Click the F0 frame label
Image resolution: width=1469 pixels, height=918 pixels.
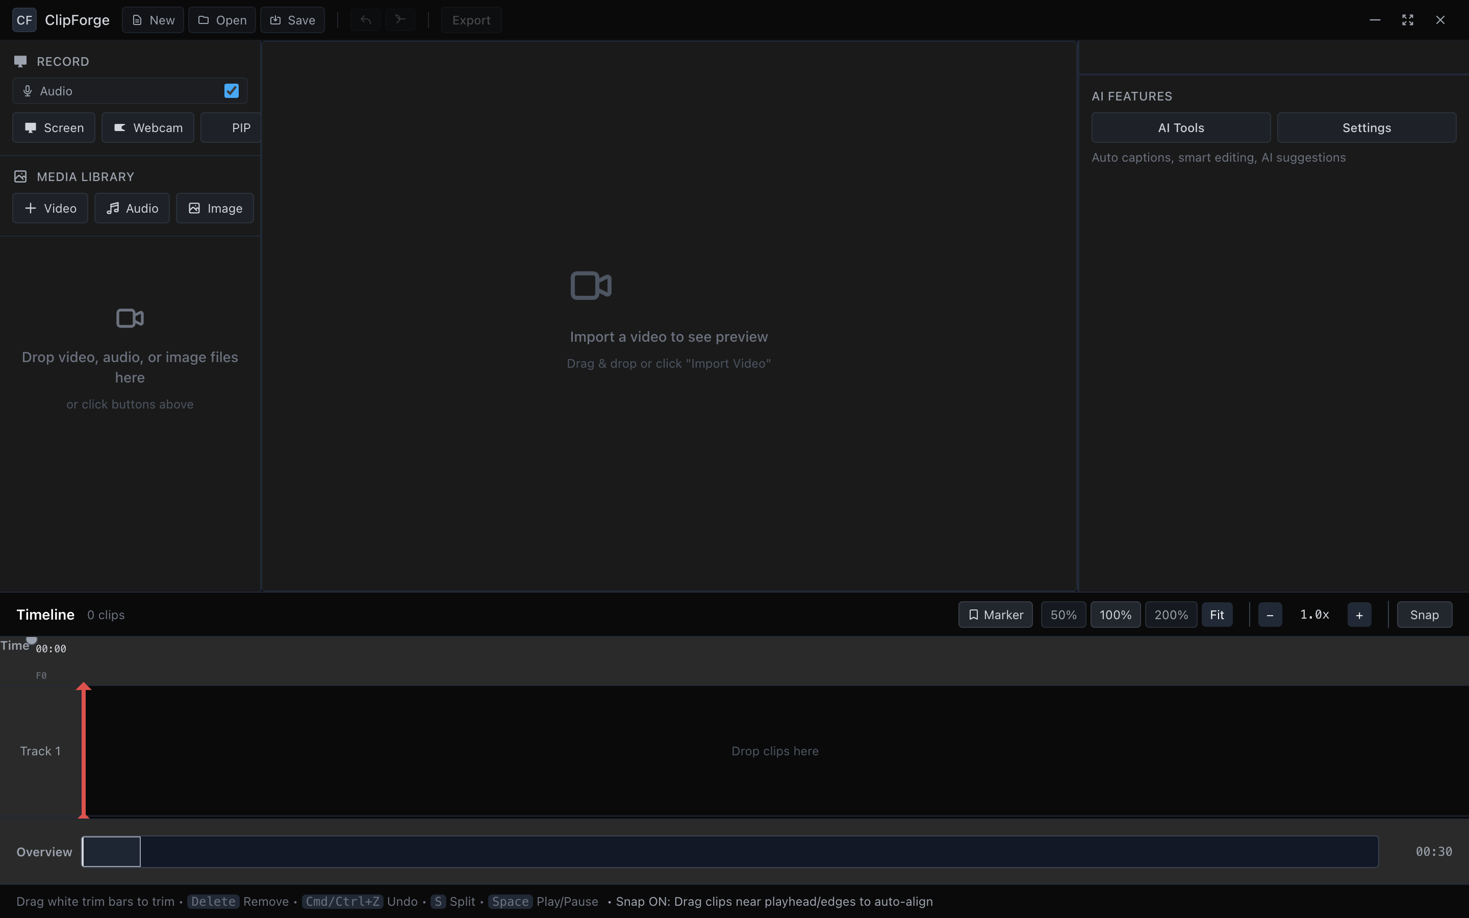pos(41,675)
